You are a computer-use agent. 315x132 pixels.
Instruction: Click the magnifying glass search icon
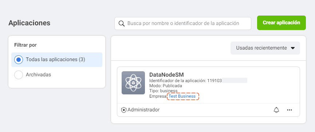[x=122, y=24]
